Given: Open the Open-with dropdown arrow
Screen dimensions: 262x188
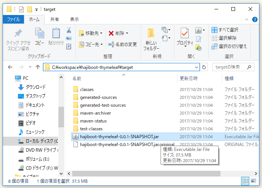Looking at the screenshot, I should click(204, 30).
